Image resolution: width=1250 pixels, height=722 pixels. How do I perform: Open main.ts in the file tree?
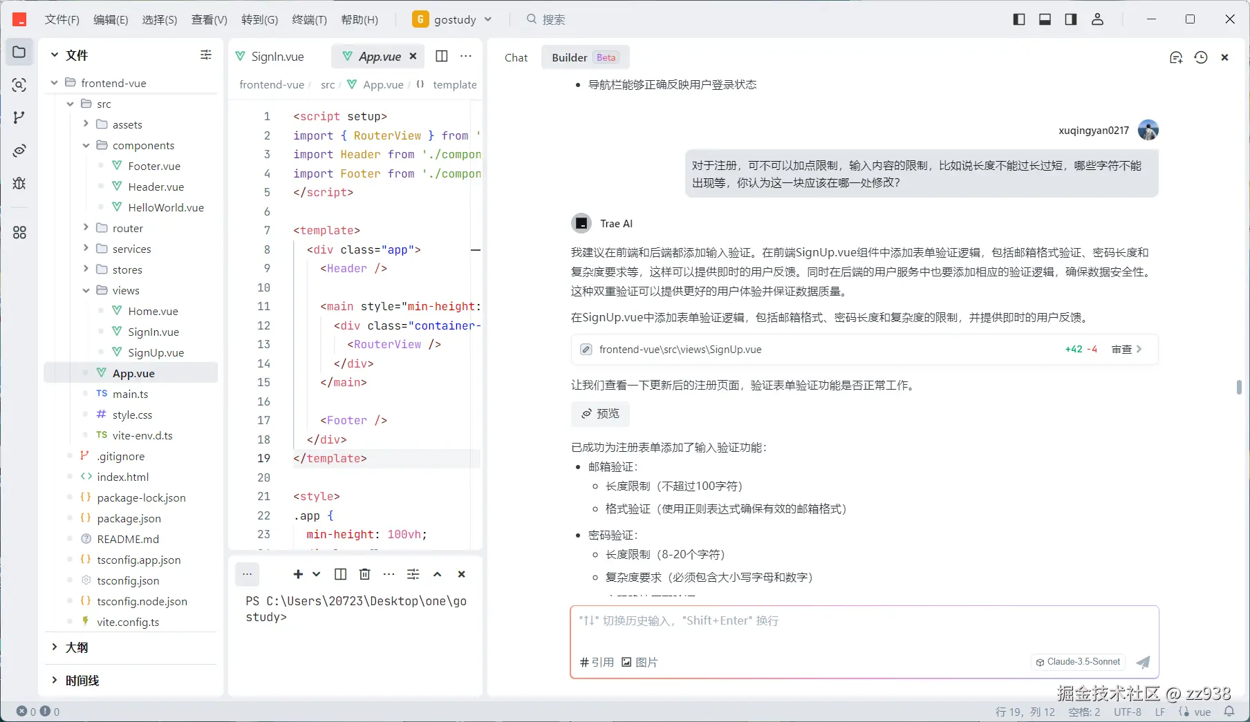point(131,394)
